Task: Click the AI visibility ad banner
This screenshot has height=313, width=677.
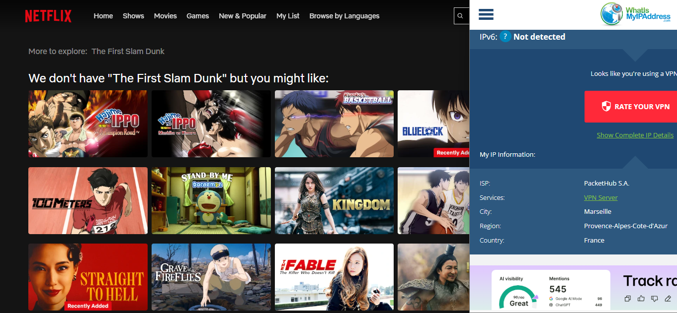Action: coord(573,289)
